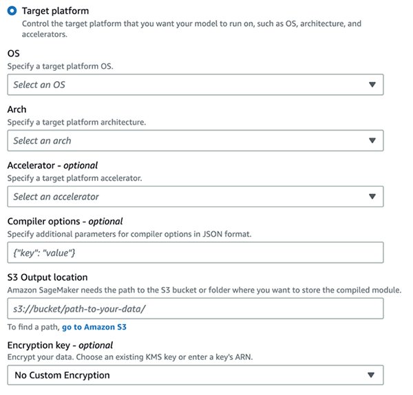The width and height of the screenshot is (413, 395).
Task: Open the 'Select an OS' dropdown
Action: point(186,85)
